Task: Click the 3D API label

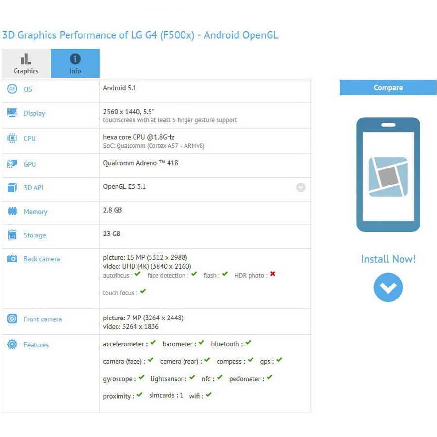Action: pyautogui.click(x=34, y=188)
